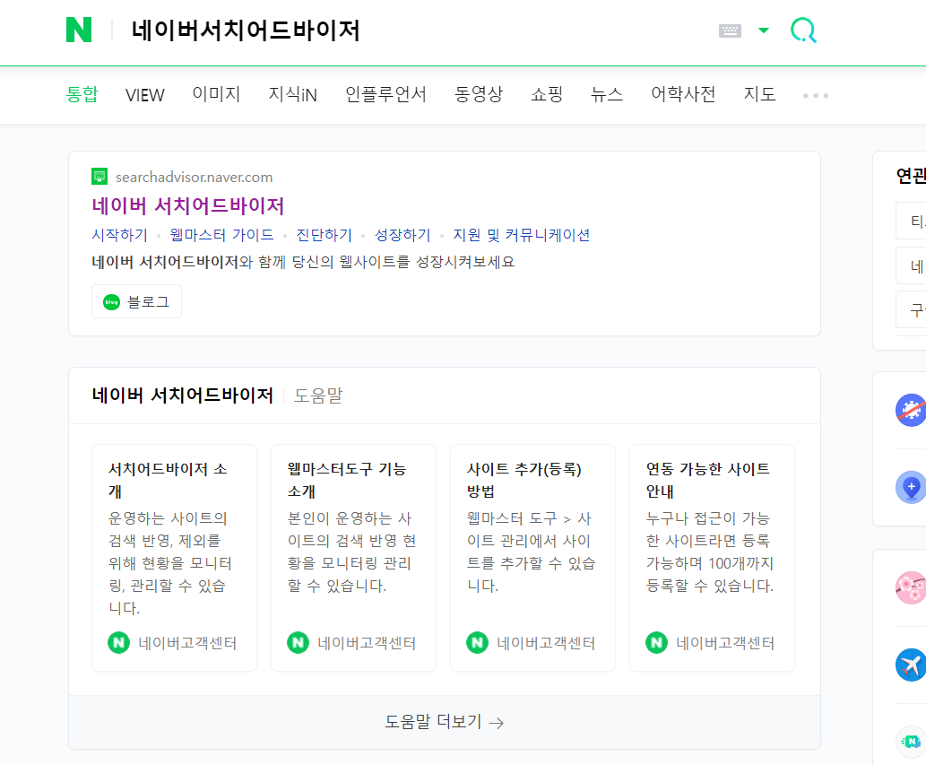The height and width of the screenshot is (765, 926).
Task: Open the 서치어드바이저 소개 help card
Action: click(x=174, y=558)
